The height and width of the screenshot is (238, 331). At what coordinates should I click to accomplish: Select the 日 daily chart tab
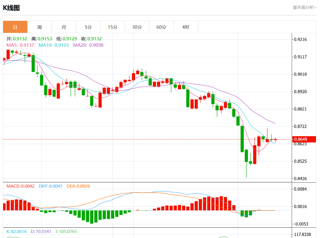tap(15, 27)
